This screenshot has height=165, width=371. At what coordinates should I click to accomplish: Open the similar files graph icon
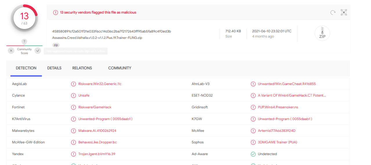(344, 12)
